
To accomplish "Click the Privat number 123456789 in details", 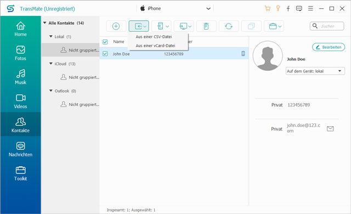I will [x=298, y=105].
